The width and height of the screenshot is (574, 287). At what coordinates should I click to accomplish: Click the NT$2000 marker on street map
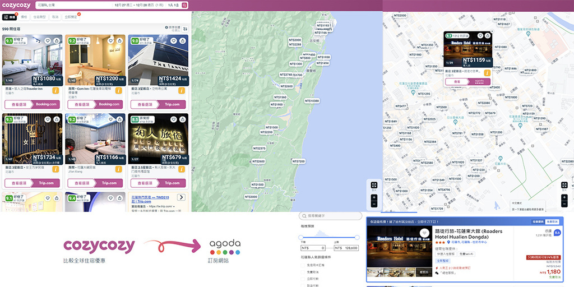pyautogui.click(x=399, y=15)
